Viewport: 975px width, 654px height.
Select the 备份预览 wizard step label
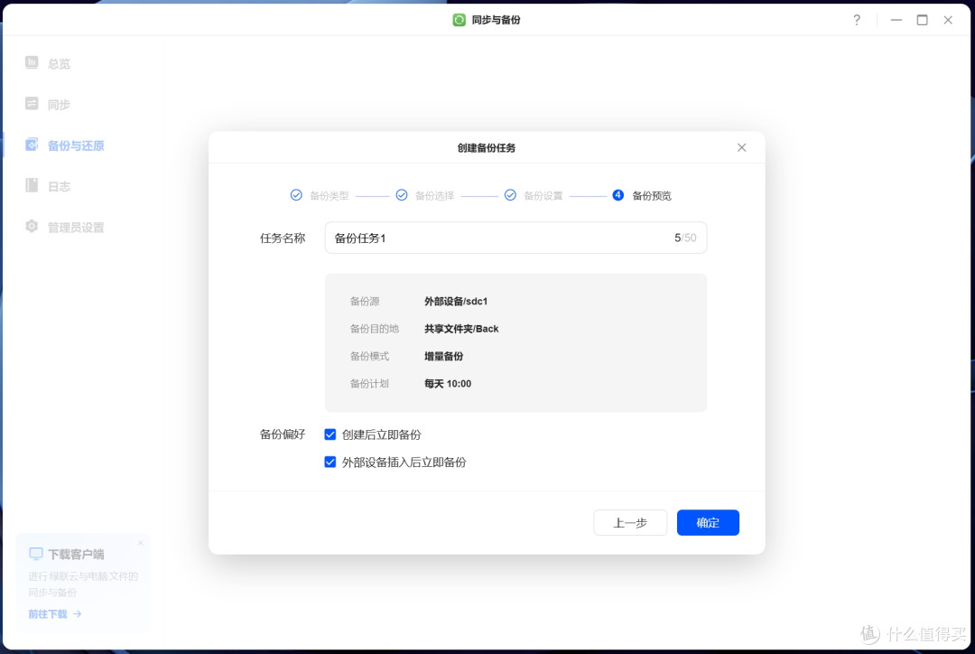[x=652, y=196]
